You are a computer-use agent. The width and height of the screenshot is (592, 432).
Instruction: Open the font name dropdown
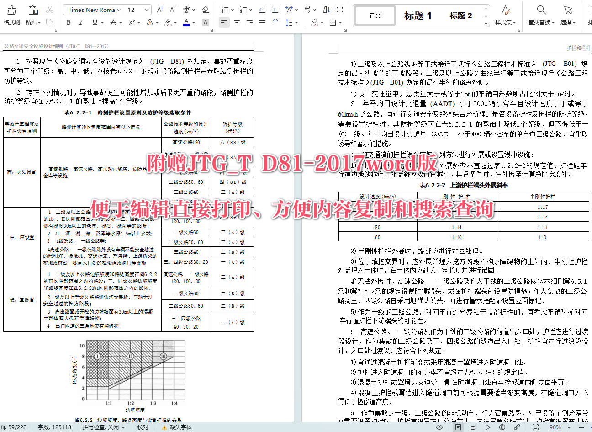[118, 10]
